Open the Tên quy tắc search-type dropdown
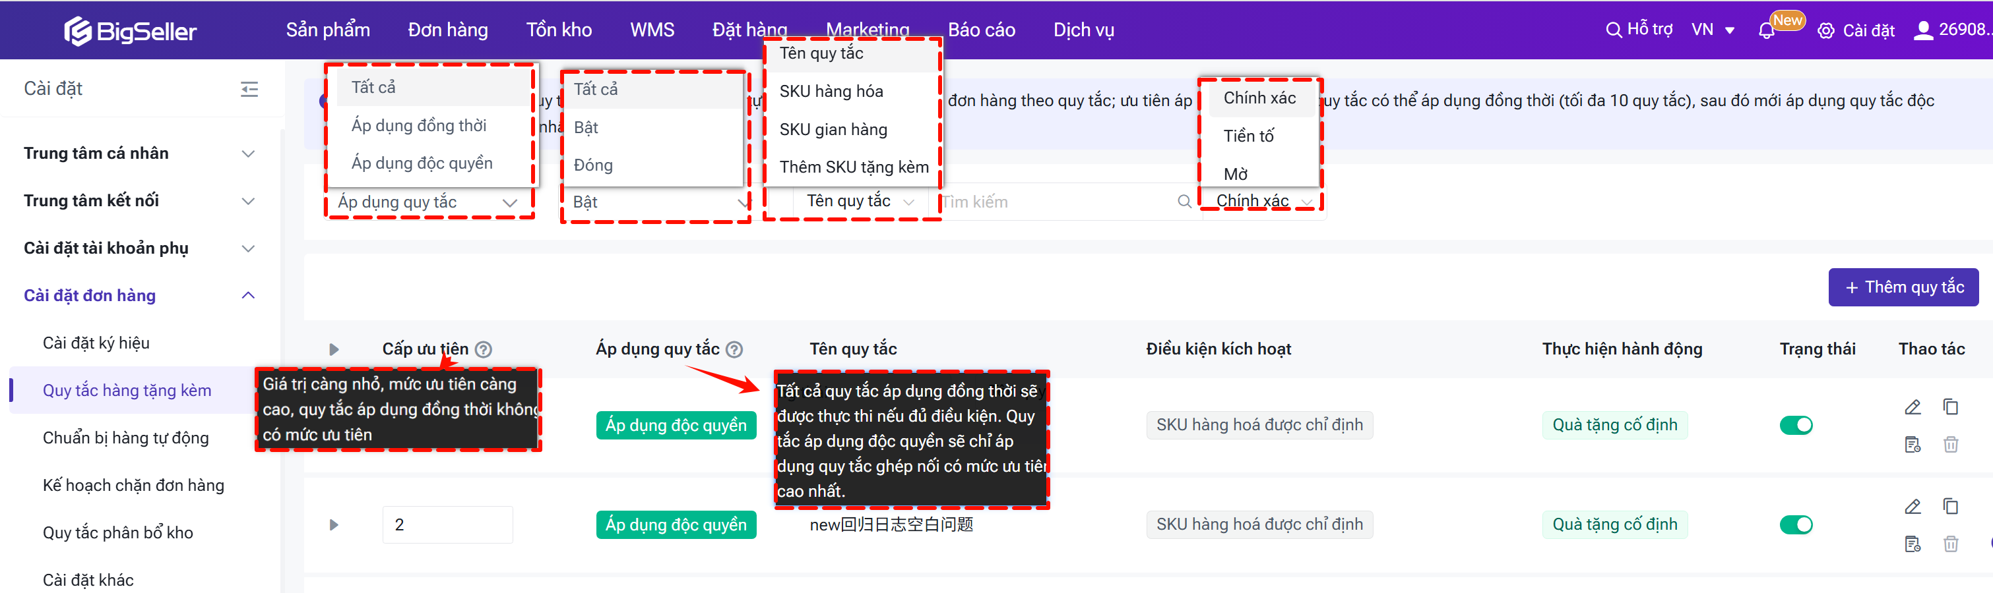 click(860, 202)
